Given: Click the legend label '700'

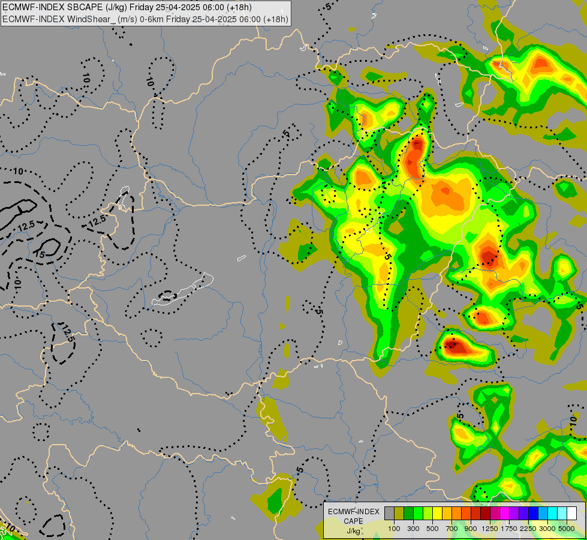Looking at the screenshot, I should tap(452, 529).
